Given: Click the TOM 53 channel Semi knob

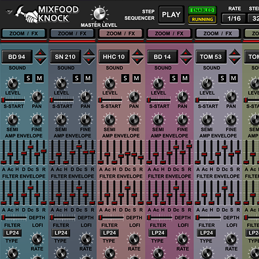Looking at the screenshot, I should (207, 119).
